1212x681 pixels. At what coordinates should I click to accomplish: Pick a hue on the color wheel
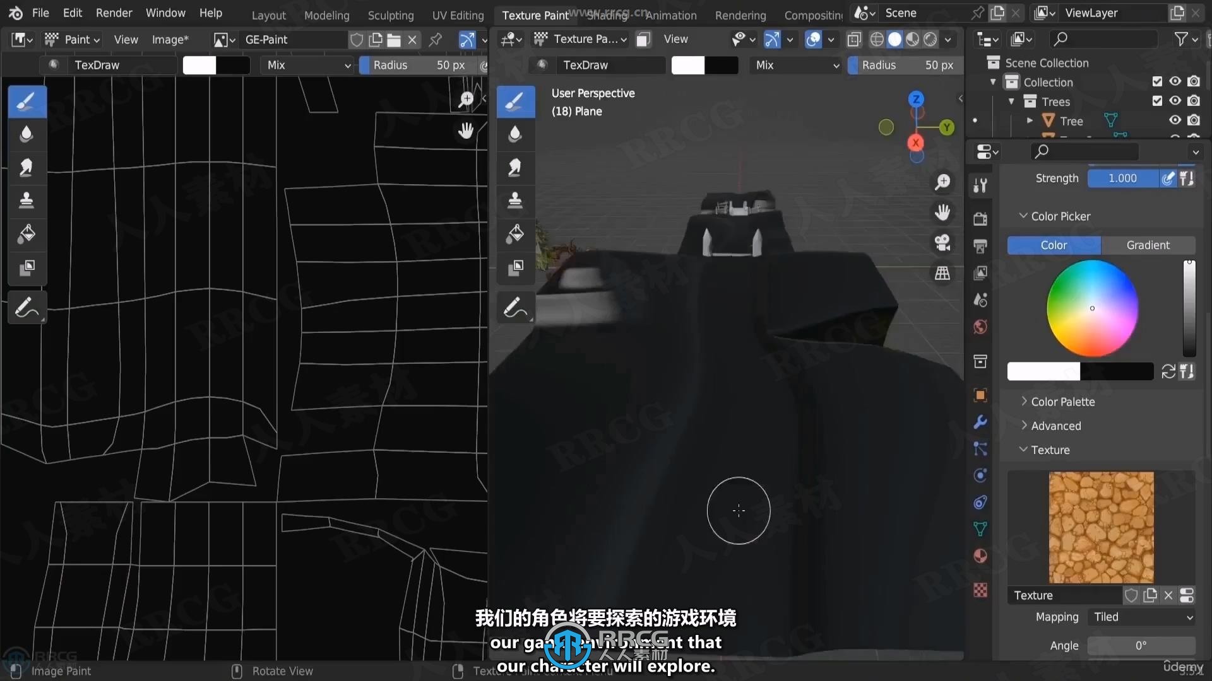[1092, 308]
